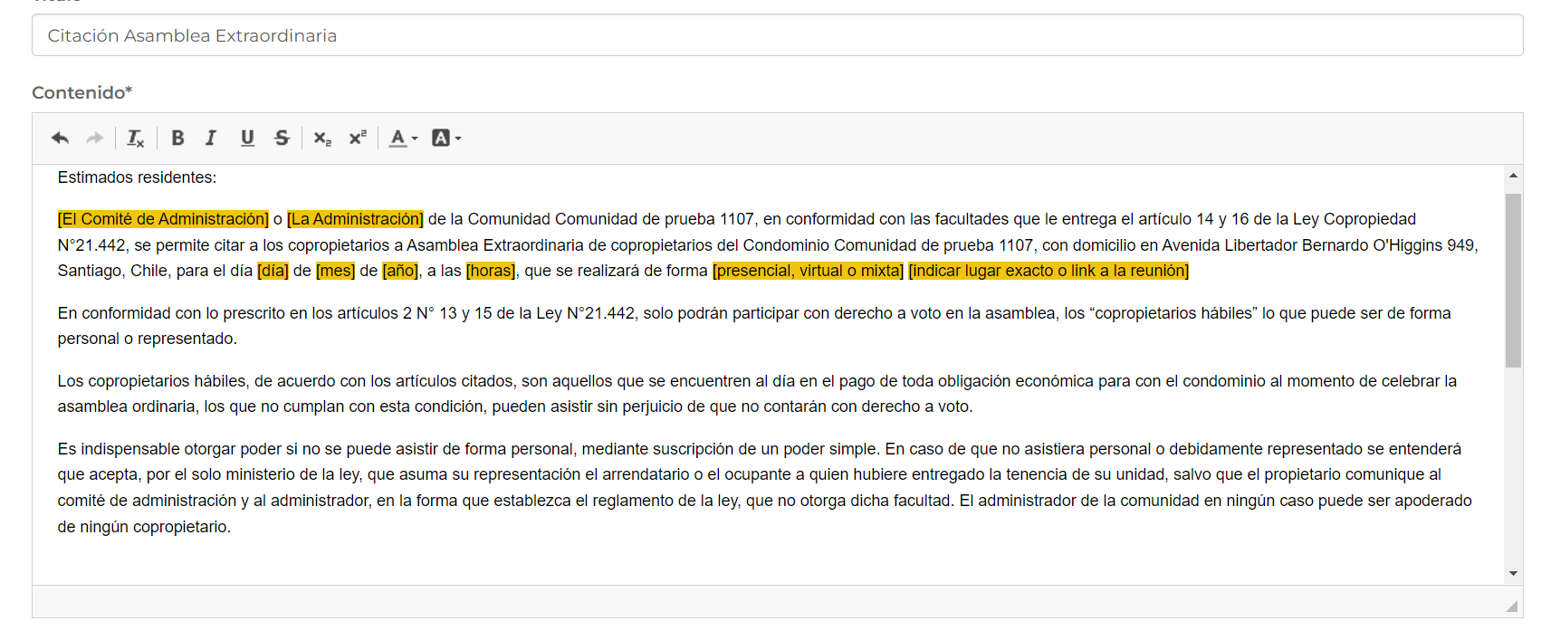This screenshot has height=631, width=1551.
Task: Apply Strikethrough formatting
Action: tap(282, 139)
